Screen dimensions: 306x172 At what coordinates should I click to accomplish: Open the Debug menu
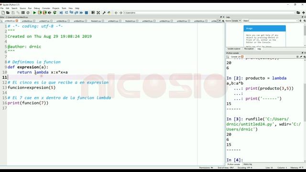point(37,9)
